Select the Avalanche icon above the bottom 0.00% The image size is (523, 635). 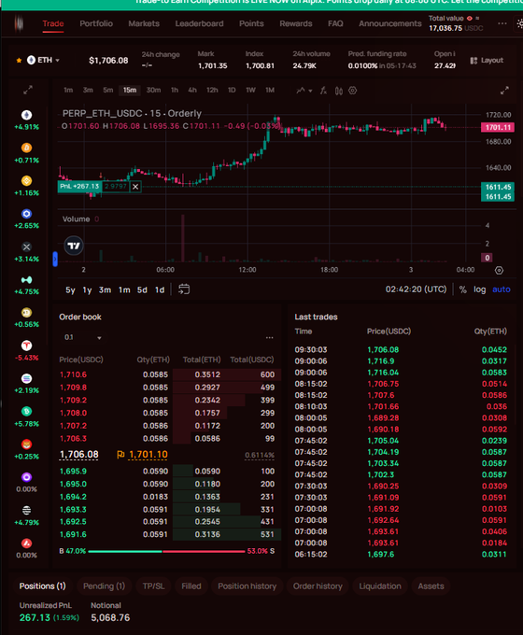pyautogui.click(x=27, y=543)
